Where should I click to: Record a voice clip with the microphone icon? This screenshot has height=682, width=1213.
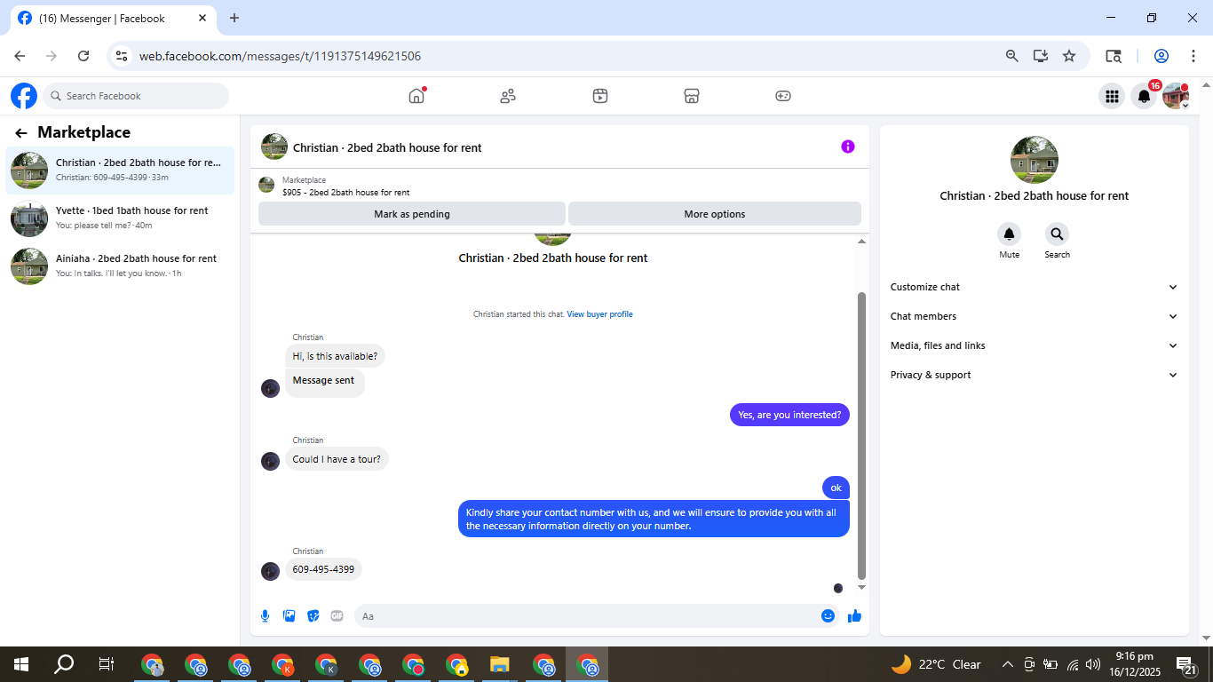tap(265, 616)
